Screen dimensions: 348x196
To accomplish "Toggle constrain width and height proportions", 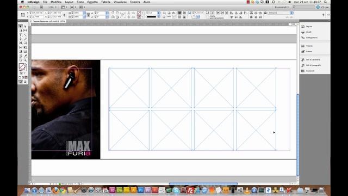I will coord(64,15).
